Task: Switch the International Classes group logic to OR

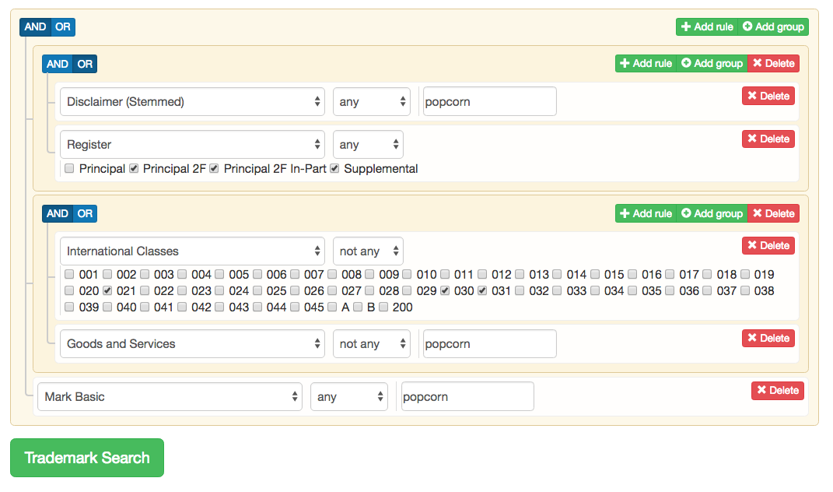Action: coord(85,213)
